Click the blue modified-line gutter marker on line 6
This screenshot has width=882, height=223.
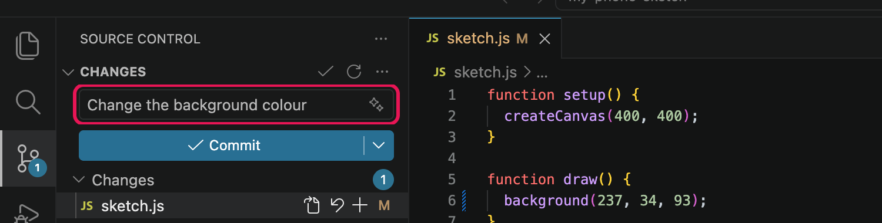pyautogui.click(x=464, y=200)
